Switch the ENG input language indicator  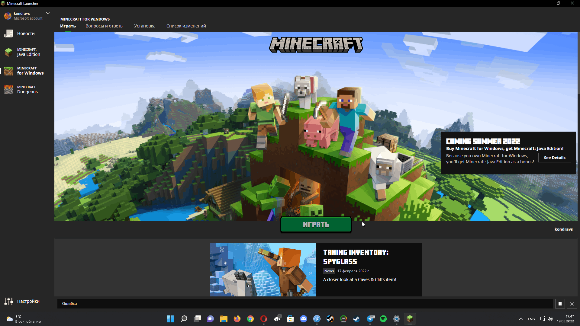[x=531, y=319]
